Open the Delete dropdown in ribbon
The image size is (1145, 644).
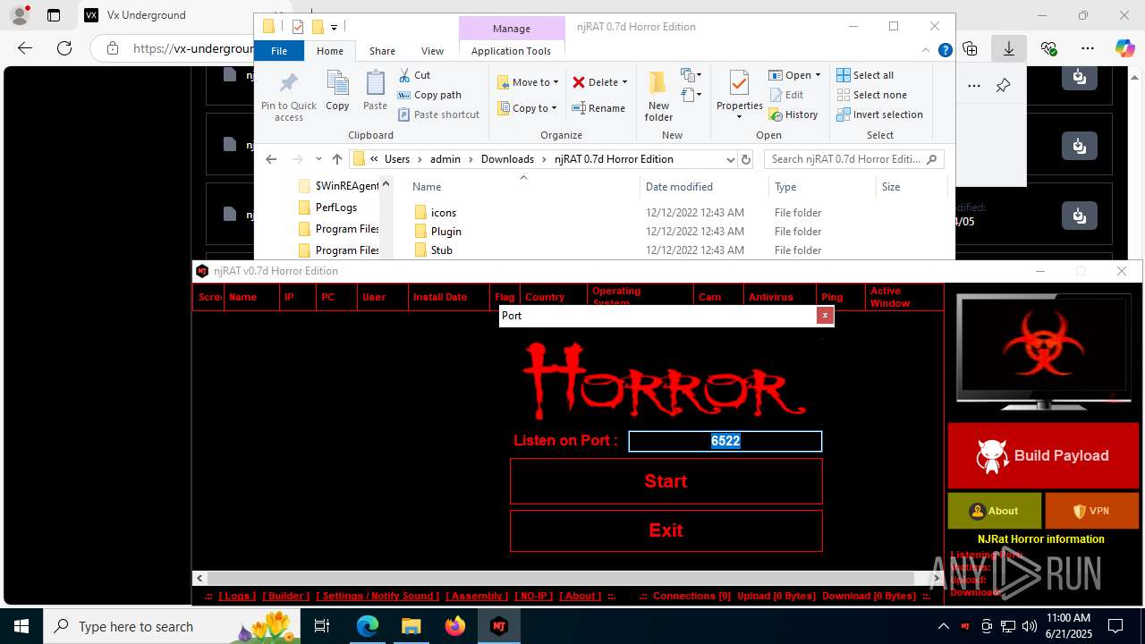[599, 82]
